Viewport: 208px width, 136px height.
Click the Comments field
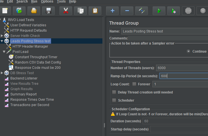pos(168,38)
